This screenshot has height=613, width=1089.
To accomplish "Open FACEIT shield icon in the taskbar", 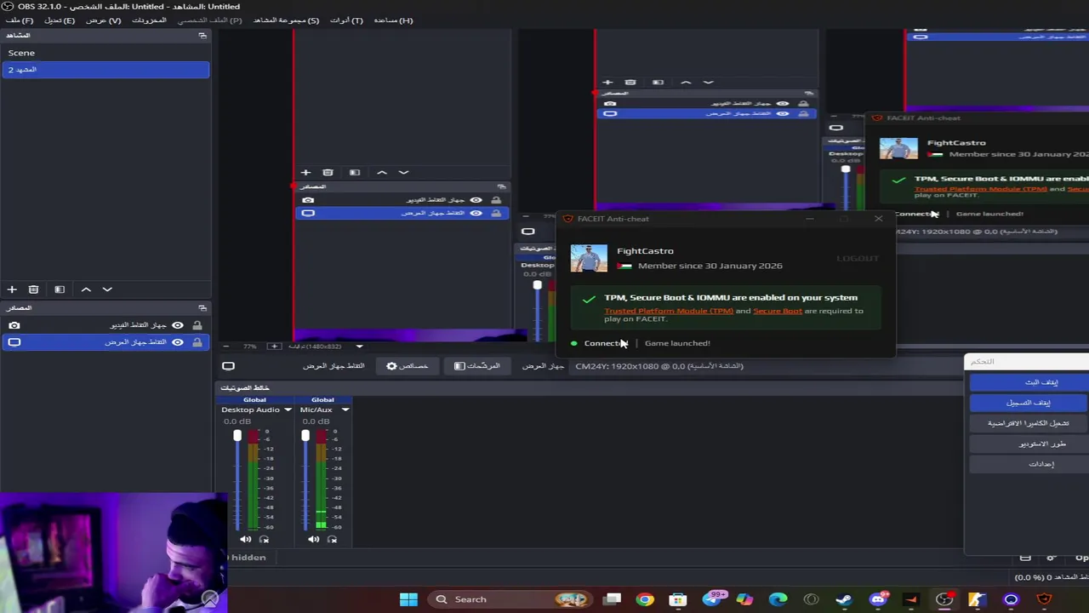I will pos(1044,599).
